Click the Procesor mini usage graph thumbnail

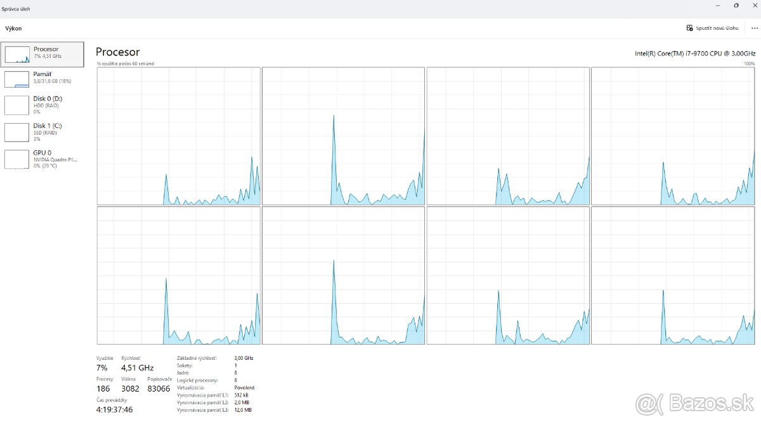tap(17, 55)
